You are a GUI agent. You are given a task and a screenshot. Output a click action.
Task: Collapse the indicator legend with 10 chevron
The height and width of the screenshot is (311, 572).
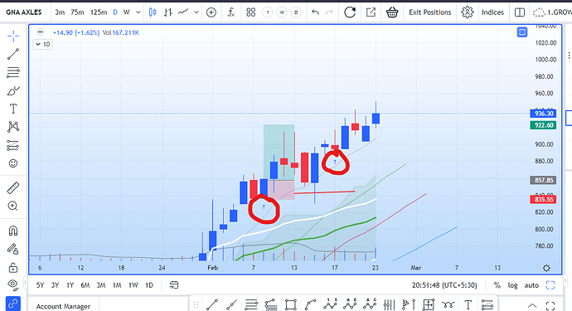(x=42, y=44)
